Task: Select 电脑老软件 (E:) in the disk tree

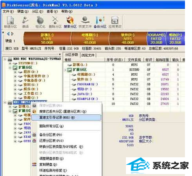Action: [36, 76]
